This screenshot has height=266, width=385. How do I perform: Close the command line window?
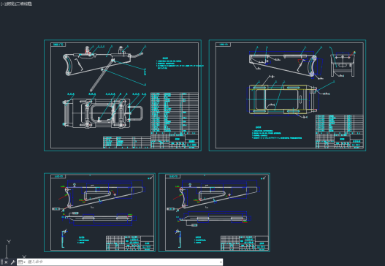click(x=6, y=262)
